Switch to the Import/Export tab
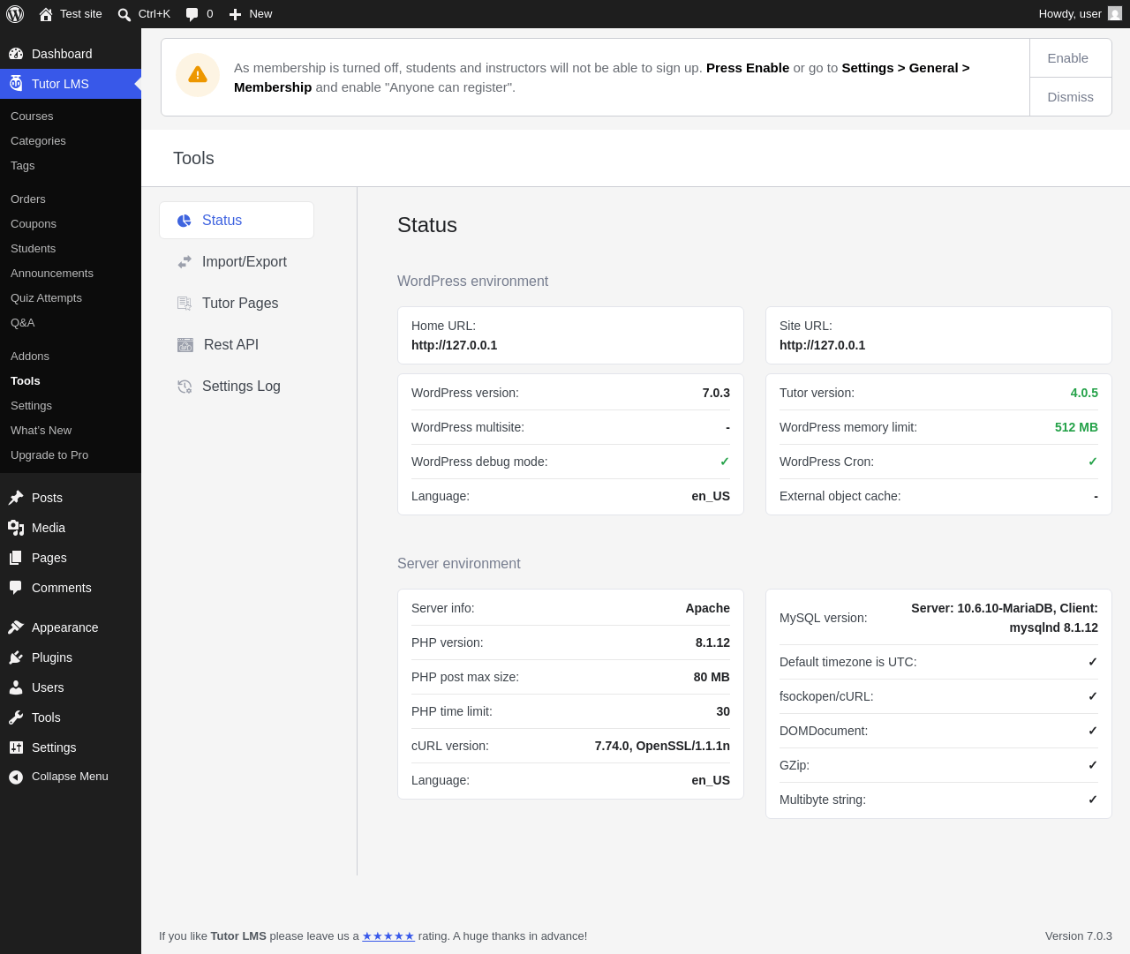Viewport: 1130px width, 954px height. pyautogui.click(x=237, y=262)
